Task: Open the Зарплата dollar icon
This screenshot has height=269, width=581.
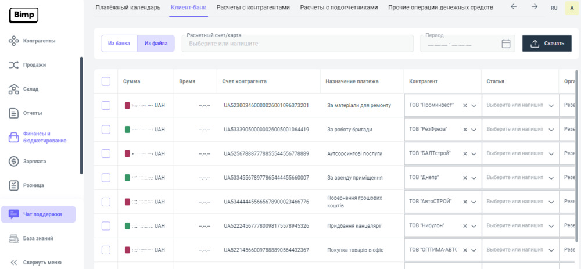Action: click(14, 161)
